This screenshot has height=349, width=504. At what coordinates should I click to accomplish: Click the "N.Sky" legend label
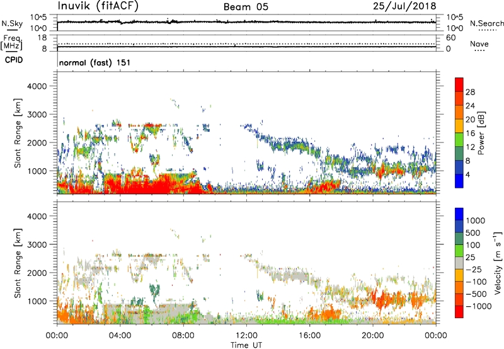point(12,23)
